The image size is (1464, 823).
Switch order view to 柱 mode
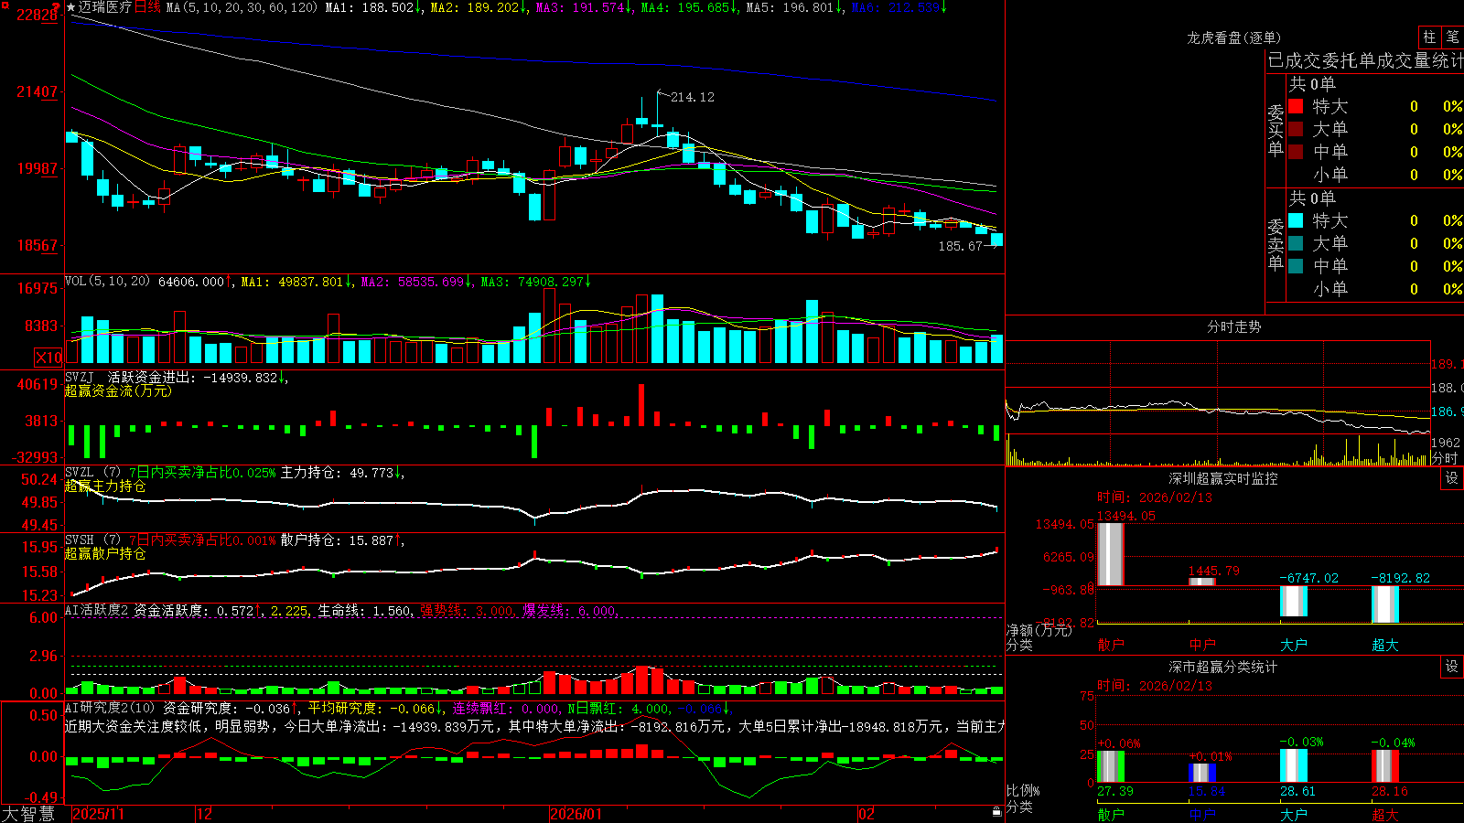[x=1429, y=37]
